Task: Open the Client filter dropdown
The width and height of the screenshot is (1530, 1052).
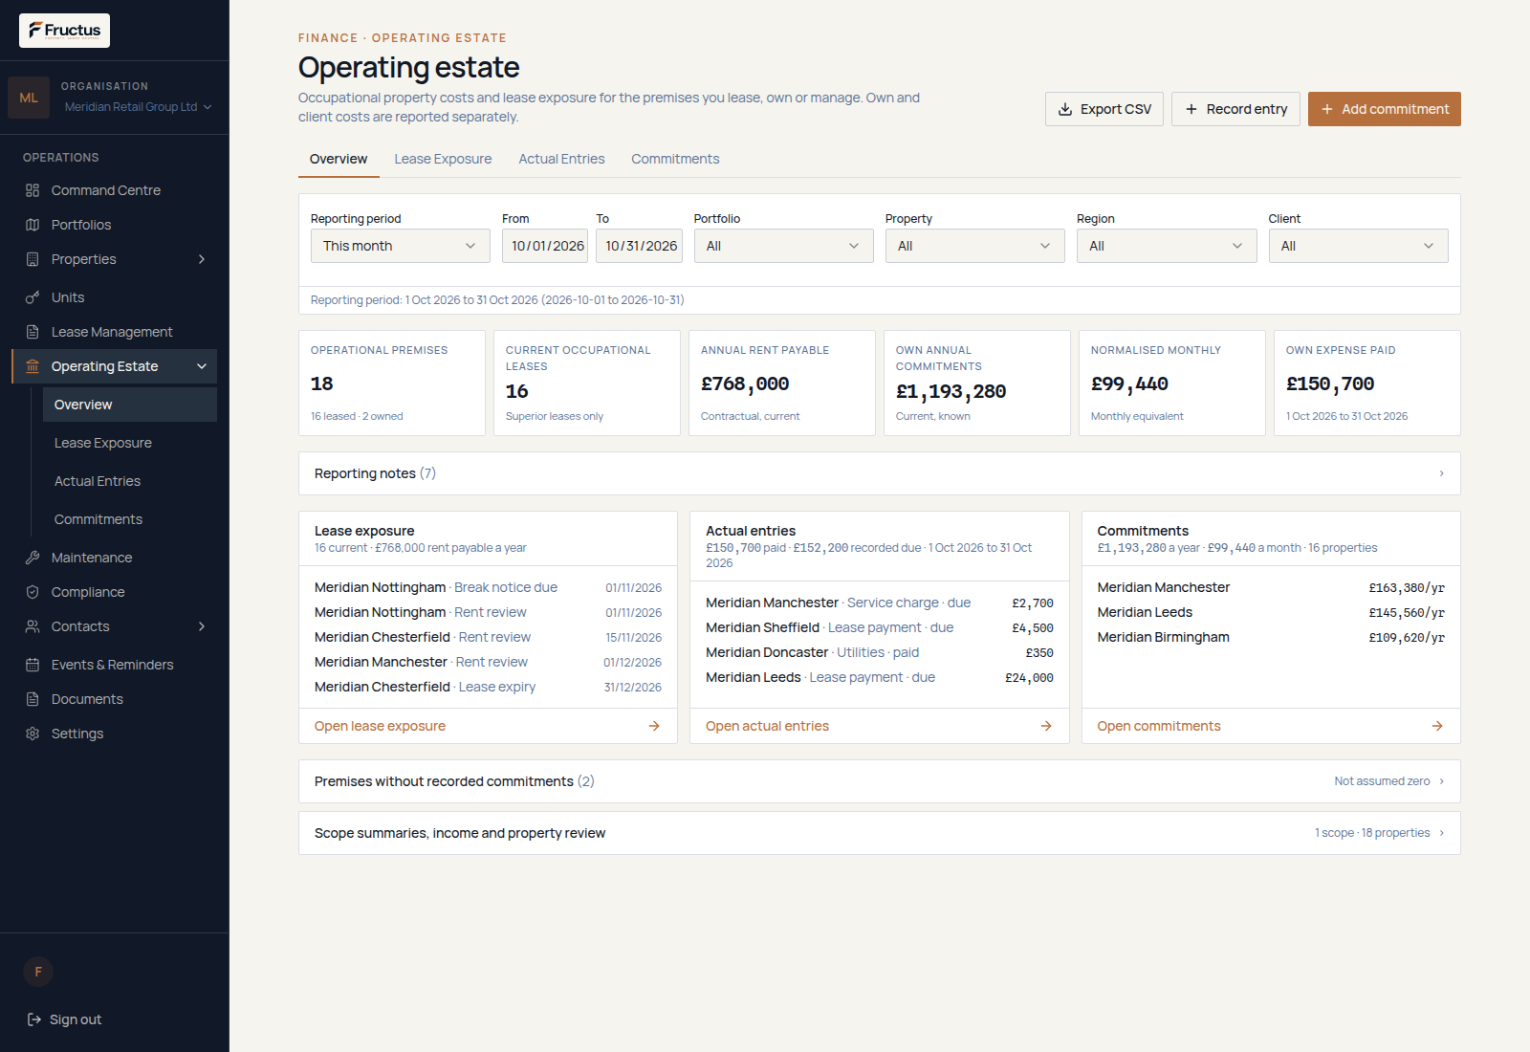Action: pos(1358,246)
